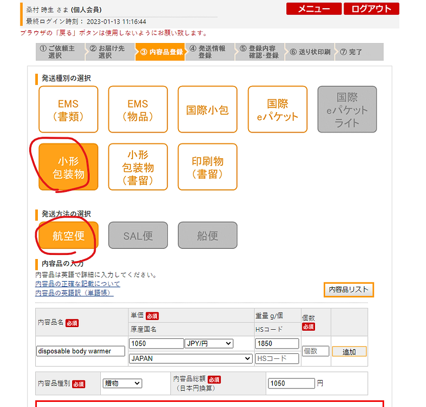Select EMS（書類）shipment type
The height and width of the screenshot is (407, 426).
tap(68, 109)
